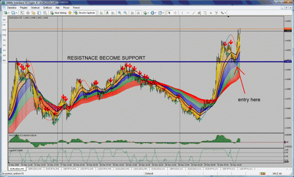The height and width of the screenshot is (177, 294).
Task: Open a new chart window
Action: click(6, 13)
